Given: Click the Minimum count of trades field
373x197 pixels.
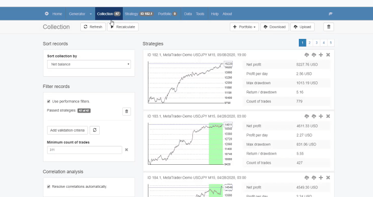Looking at the screenshot, I should click(x=84, y=150).
